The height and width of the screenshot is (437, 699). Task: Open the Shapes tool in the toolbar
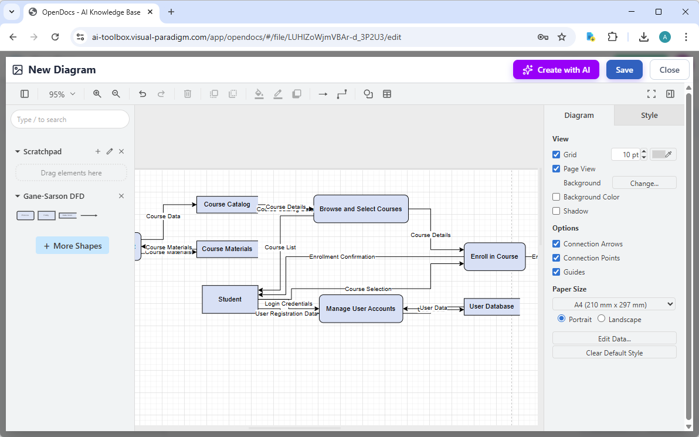368,94
